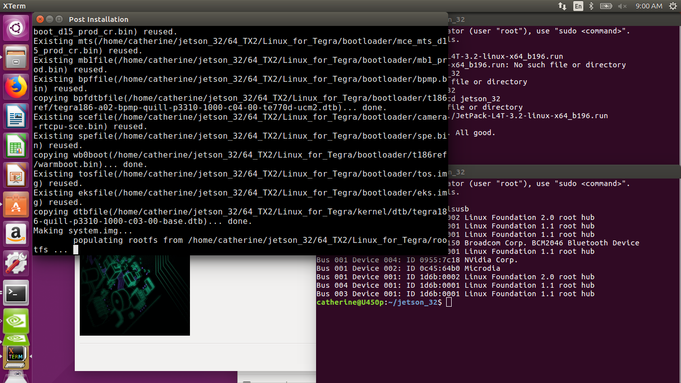Click the Amazon launcher icon
The image size is (681, 383).
16,234
